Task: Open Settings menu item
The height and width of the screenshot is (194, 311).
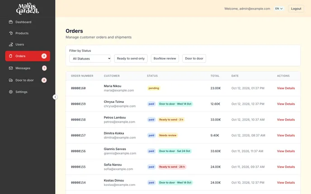Action: (x=28, y=92)
